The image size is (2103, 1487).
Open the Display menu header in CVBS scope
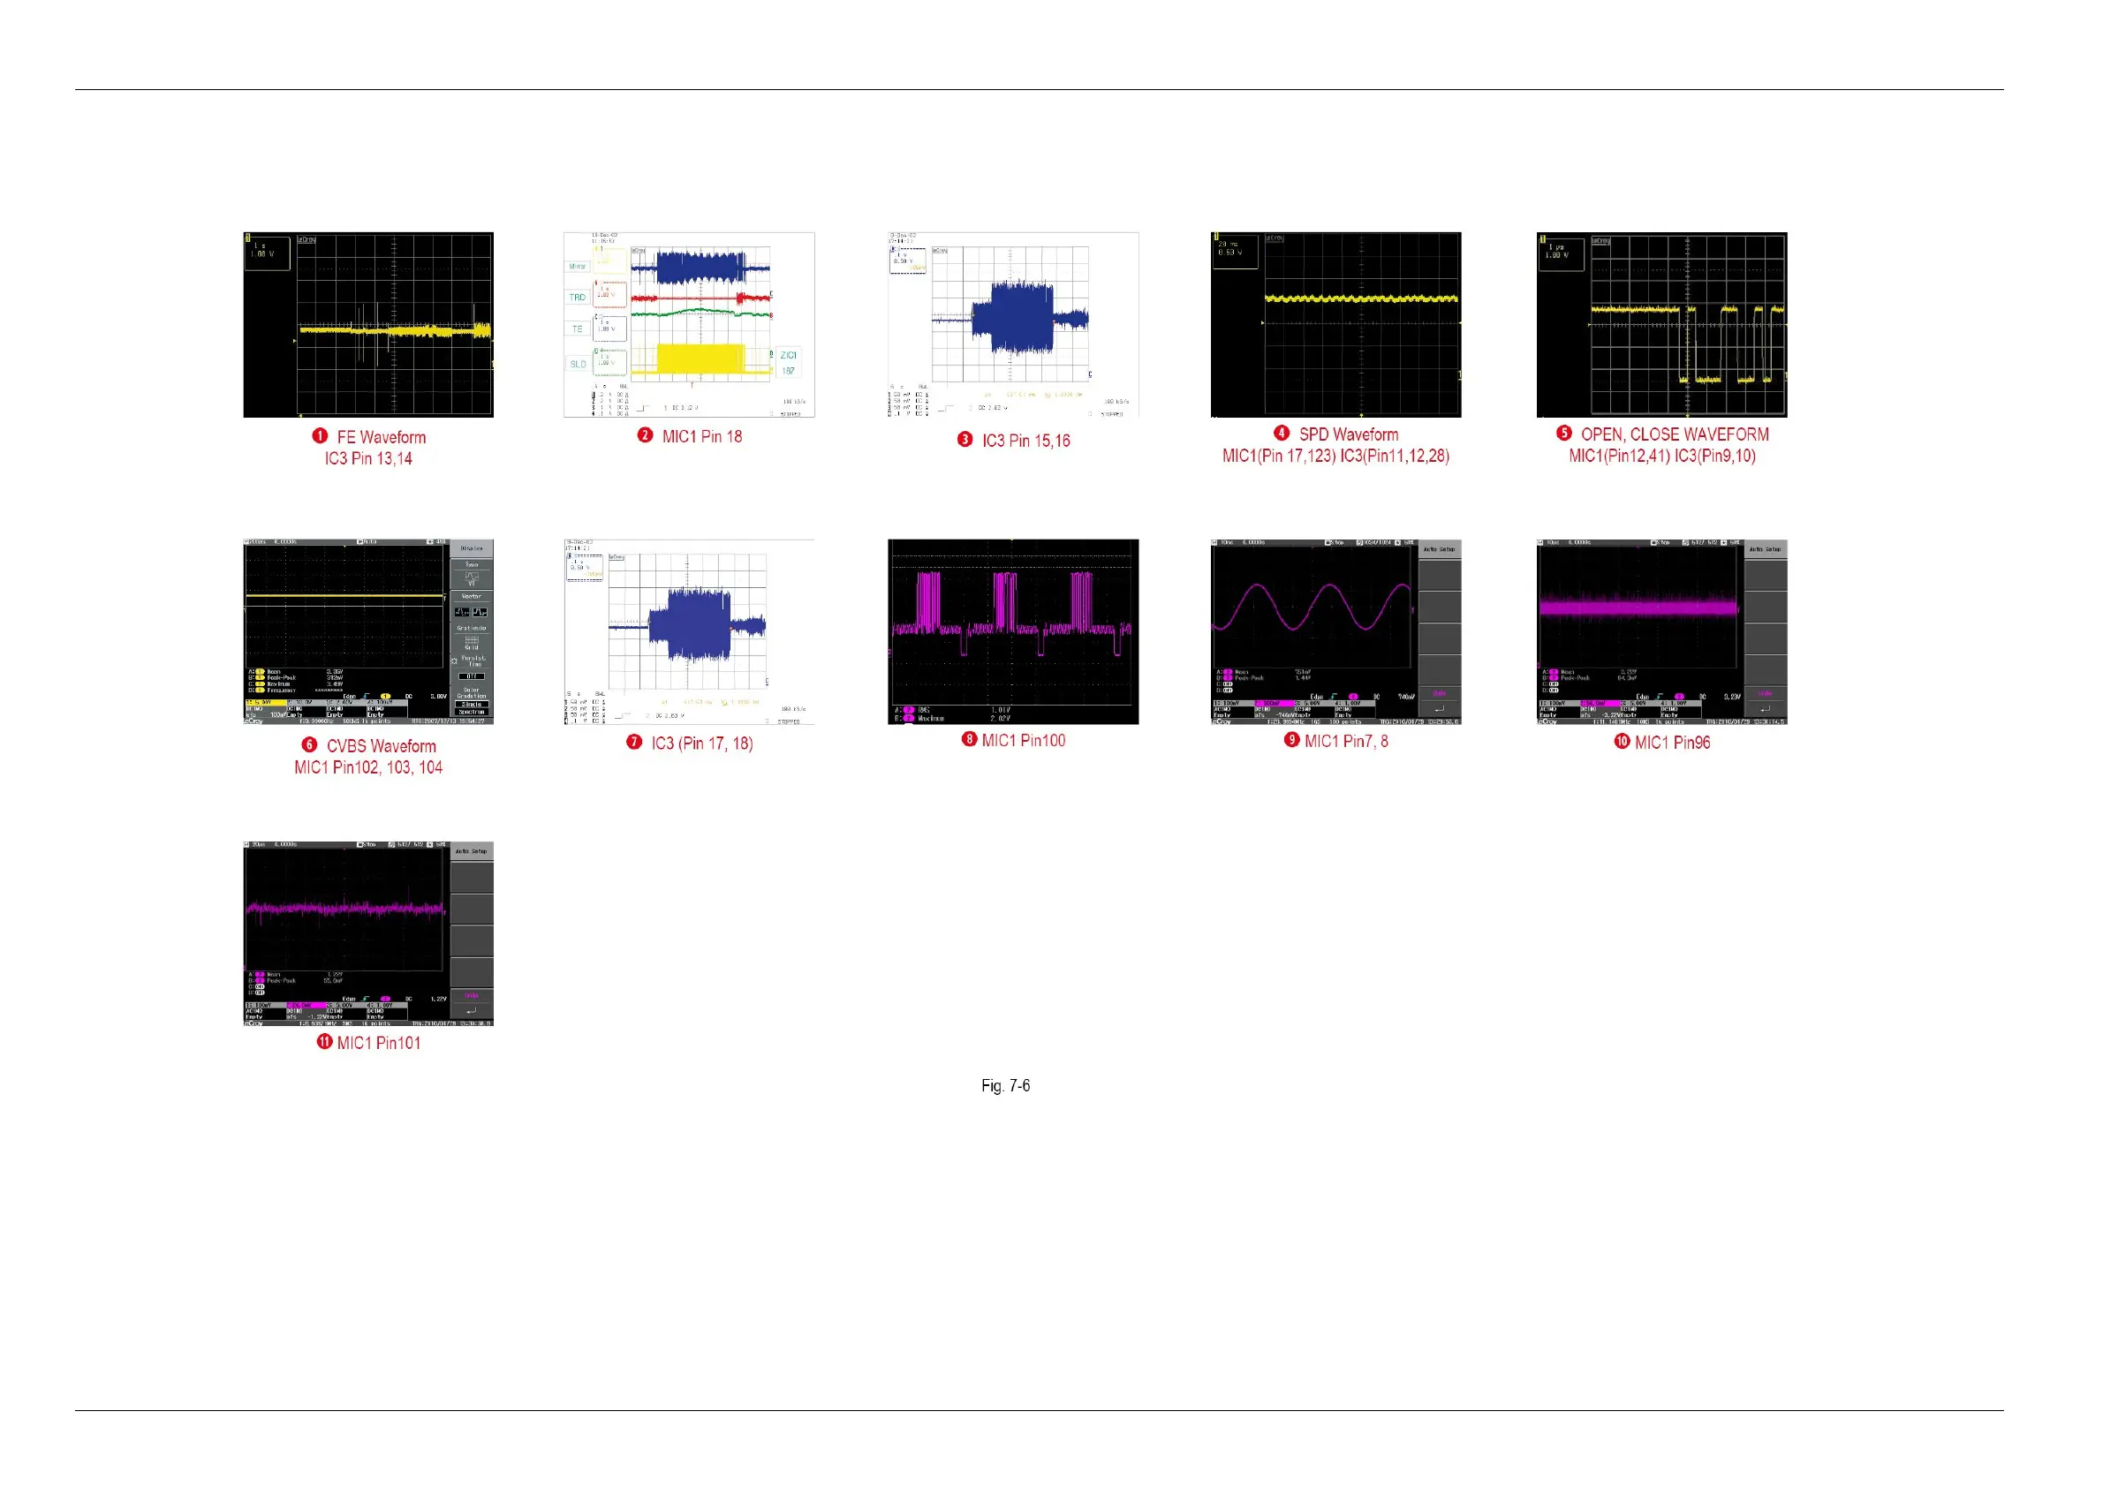point(473,549)
